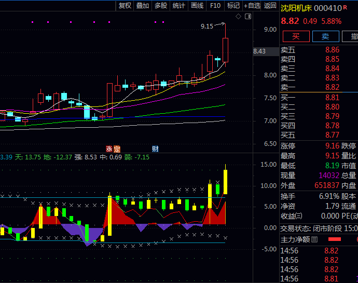Image resolution: width=358 pixels, height=283 pixels.
Task: Click the diamond icon above the chart
Action: (238, 17)
